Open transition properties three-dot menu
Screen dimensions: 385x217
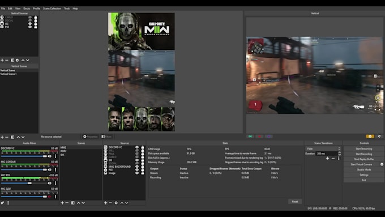339,158
